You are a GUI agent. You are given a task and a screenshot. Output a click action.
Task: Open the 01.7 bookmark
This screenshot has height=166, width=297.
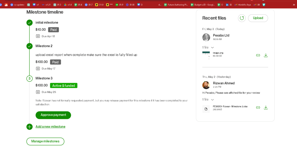point(89,5)
